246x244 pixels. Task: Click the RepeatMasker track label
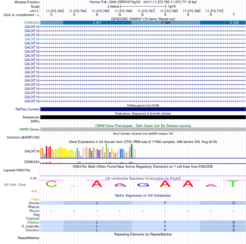click(x=28, y=238)
